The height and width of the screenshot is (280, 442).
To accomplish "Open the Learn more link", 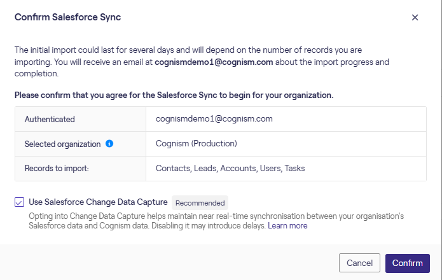I will tap(287, 226).
